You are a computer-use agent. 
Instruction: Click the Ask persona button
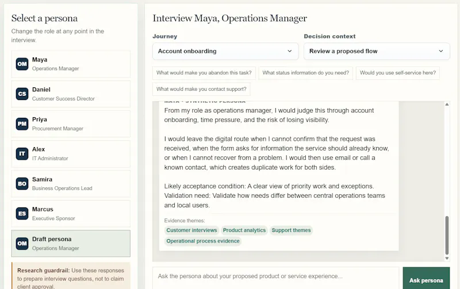426,279
